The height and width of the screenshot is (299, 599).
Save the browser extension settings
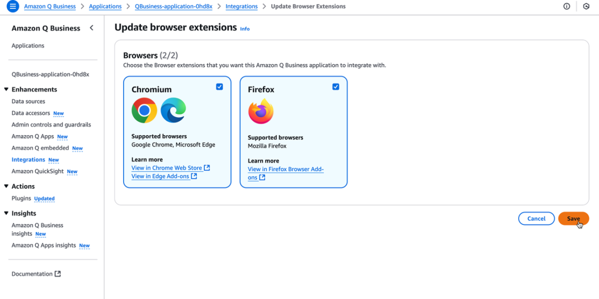tap(573, 218)
